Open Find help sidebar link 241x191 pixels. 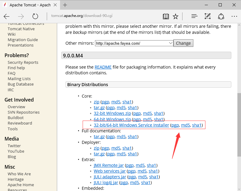click(x=16, y=68)
